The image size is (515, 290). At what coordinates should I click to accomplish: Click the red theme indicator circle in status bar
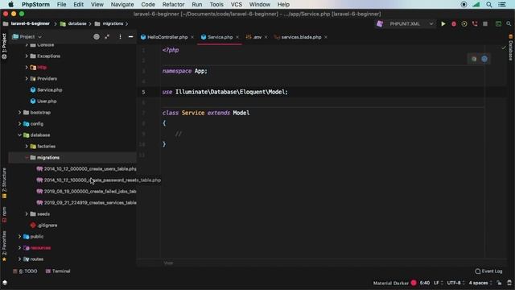click(414, 283)
